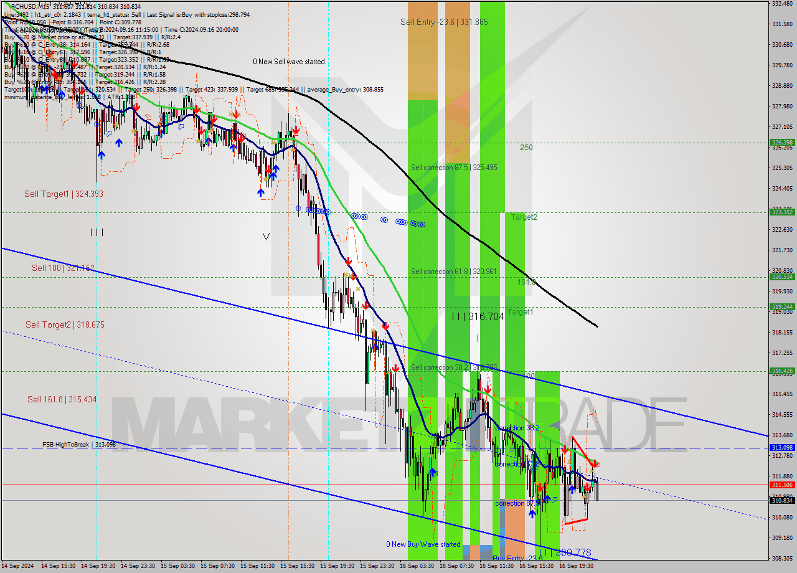The width and height of the screenshot is (797, 573).
Task: Select the 'Sell 100 | 321.152' label
Action: click(63, 268)
